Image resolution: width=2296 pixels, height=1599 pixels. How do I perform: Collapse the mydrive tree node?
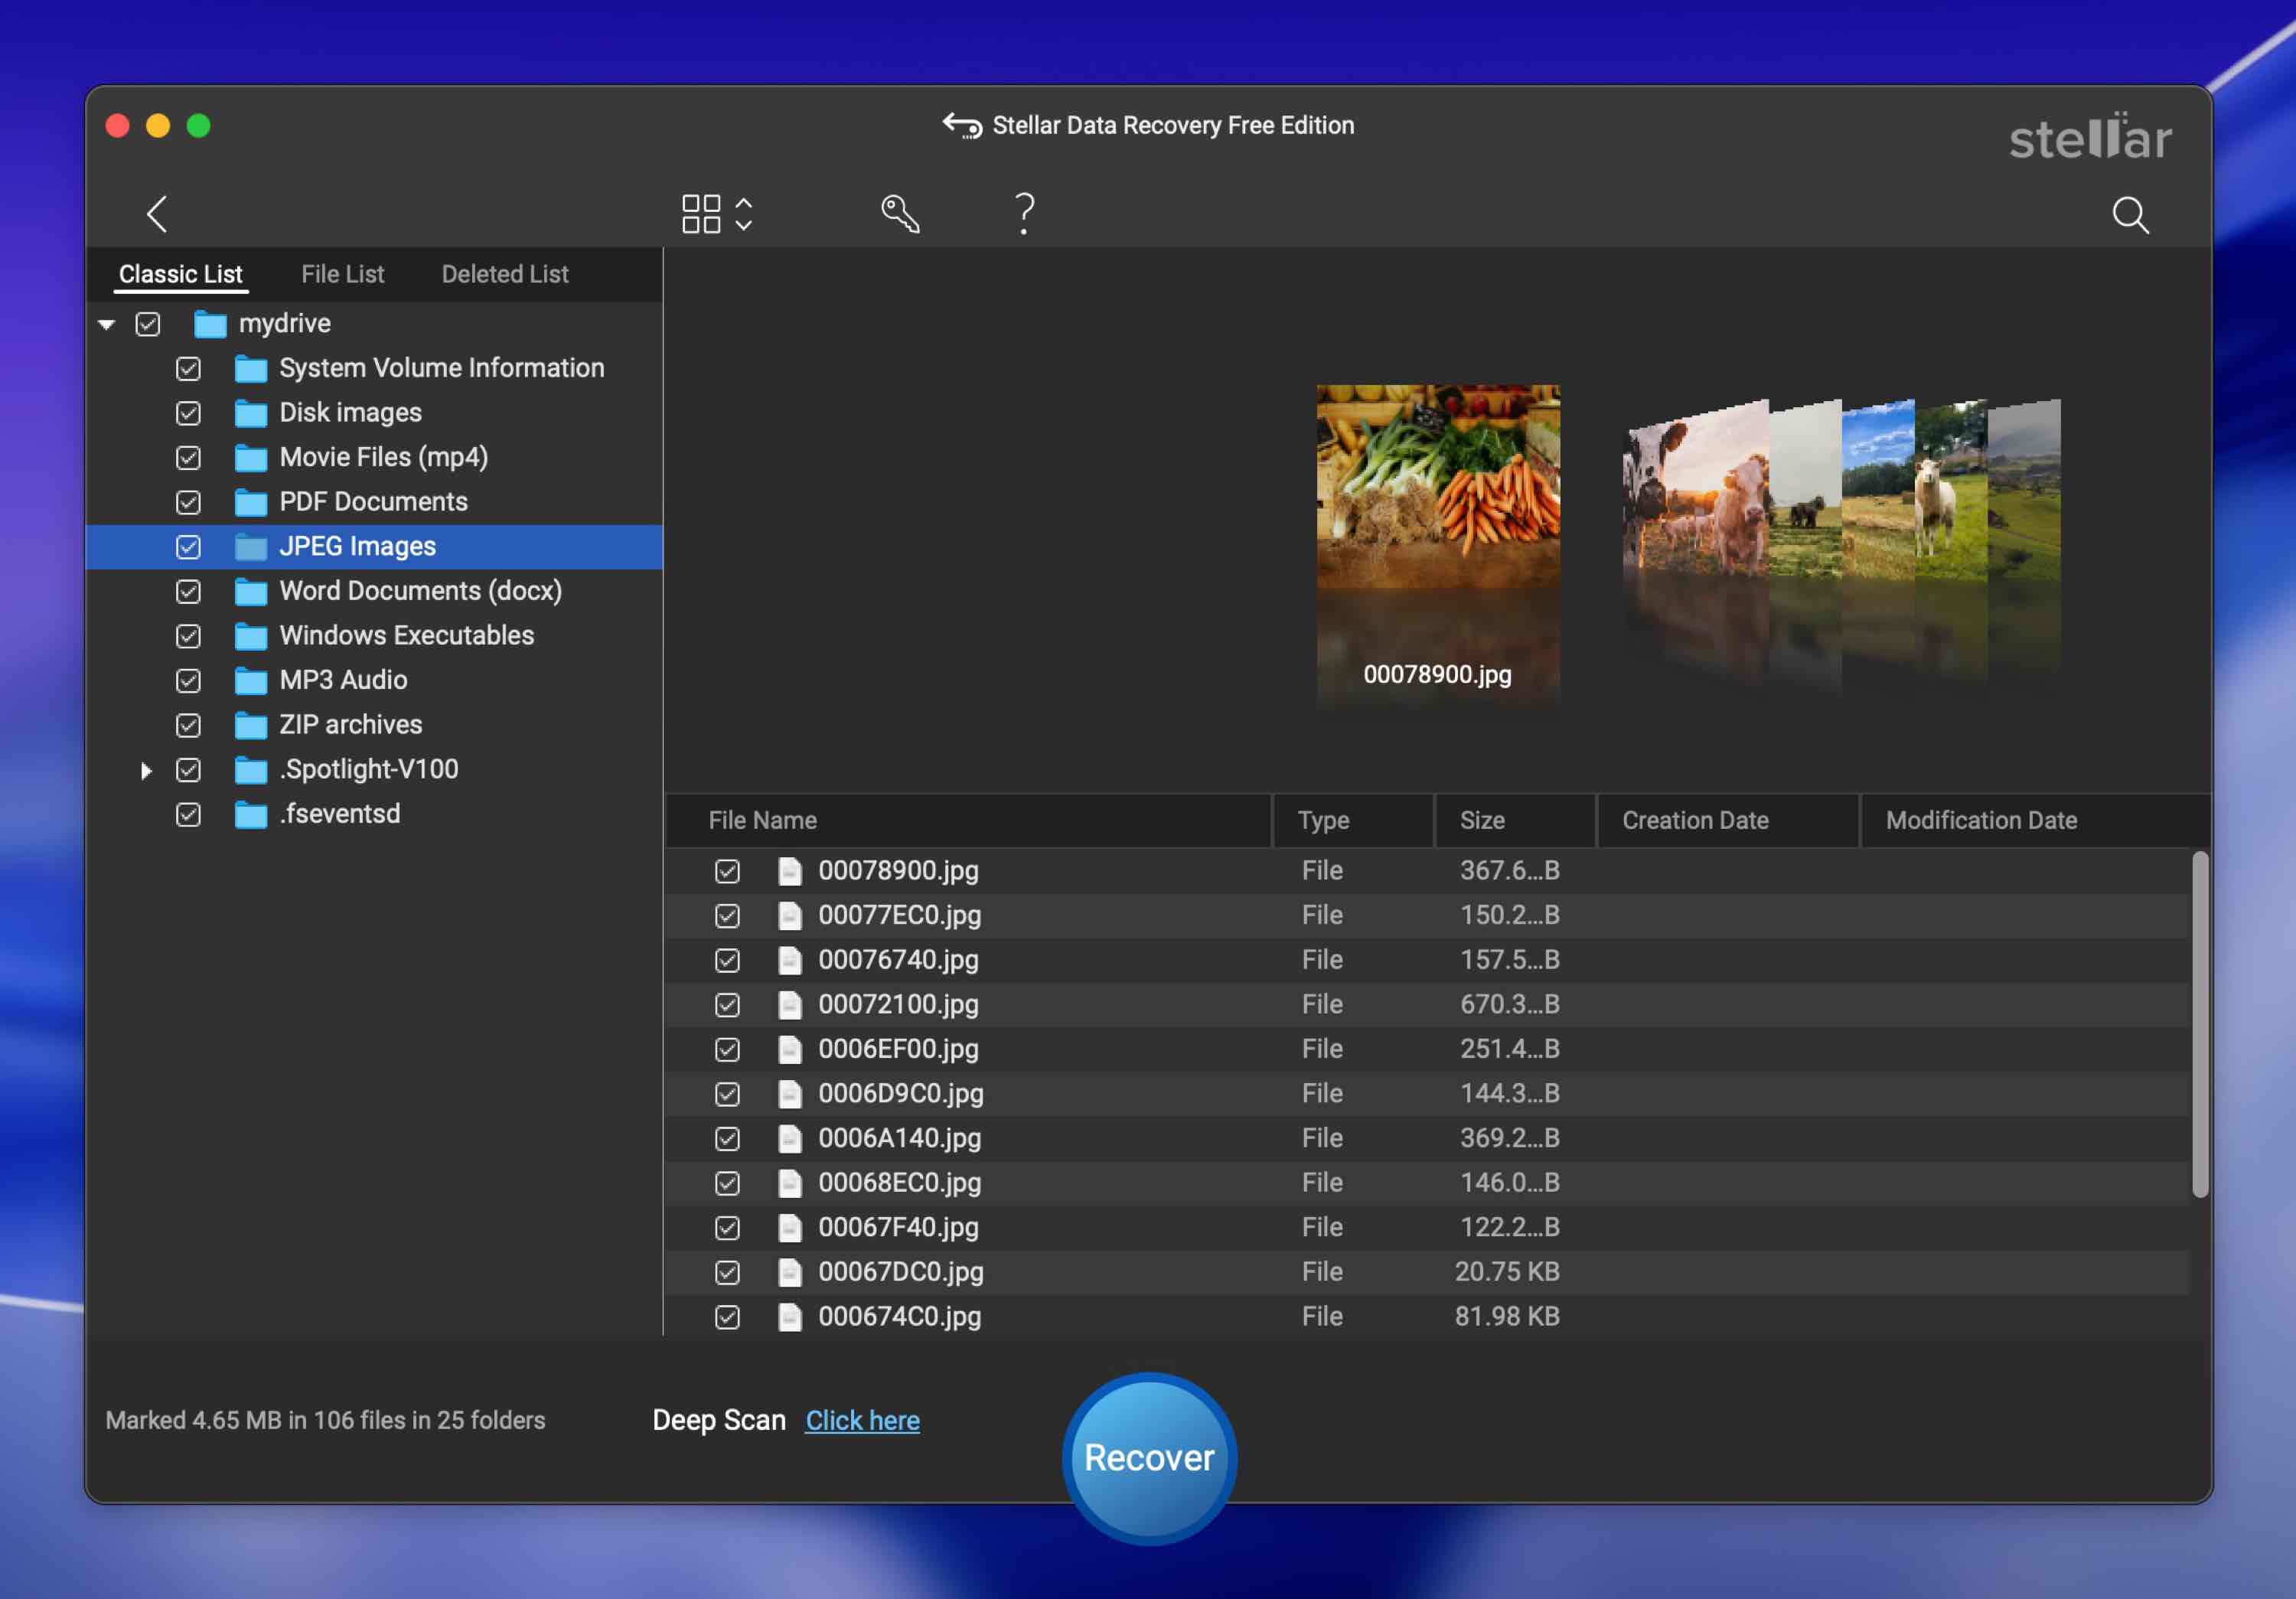106,323
